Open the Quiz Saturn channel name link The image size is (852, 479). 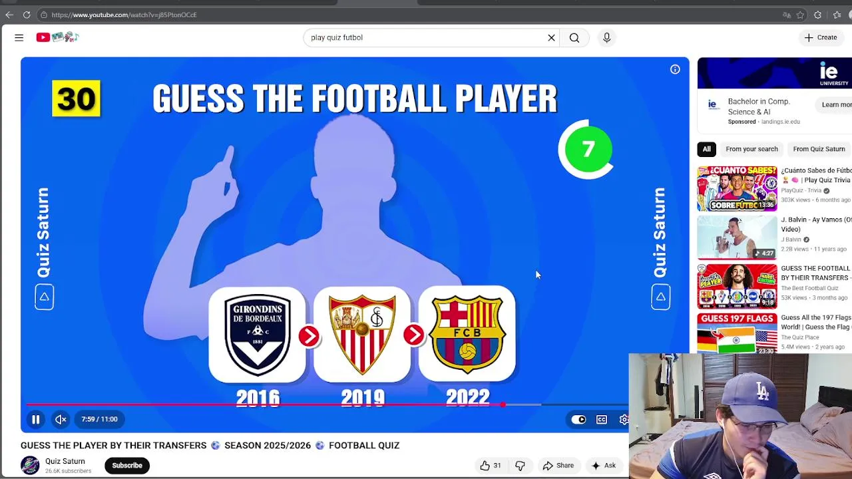[x=65, y=461]
